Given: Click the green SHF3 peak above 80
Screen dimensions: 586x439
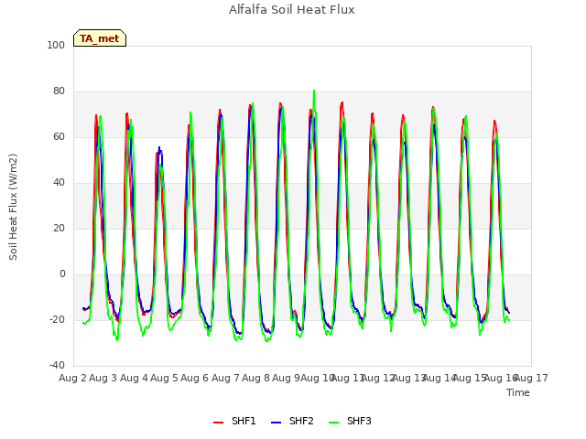Looking at the screenshot, I should (314, 91).
